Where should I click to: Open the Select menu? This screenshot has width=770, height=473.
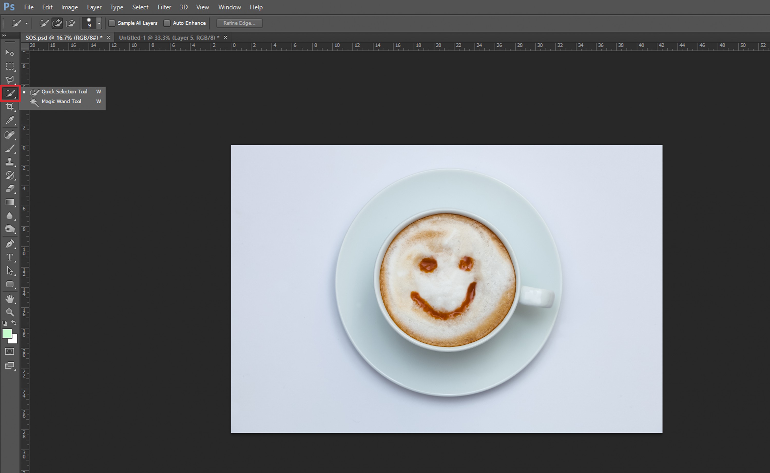[x=140, y=7]
